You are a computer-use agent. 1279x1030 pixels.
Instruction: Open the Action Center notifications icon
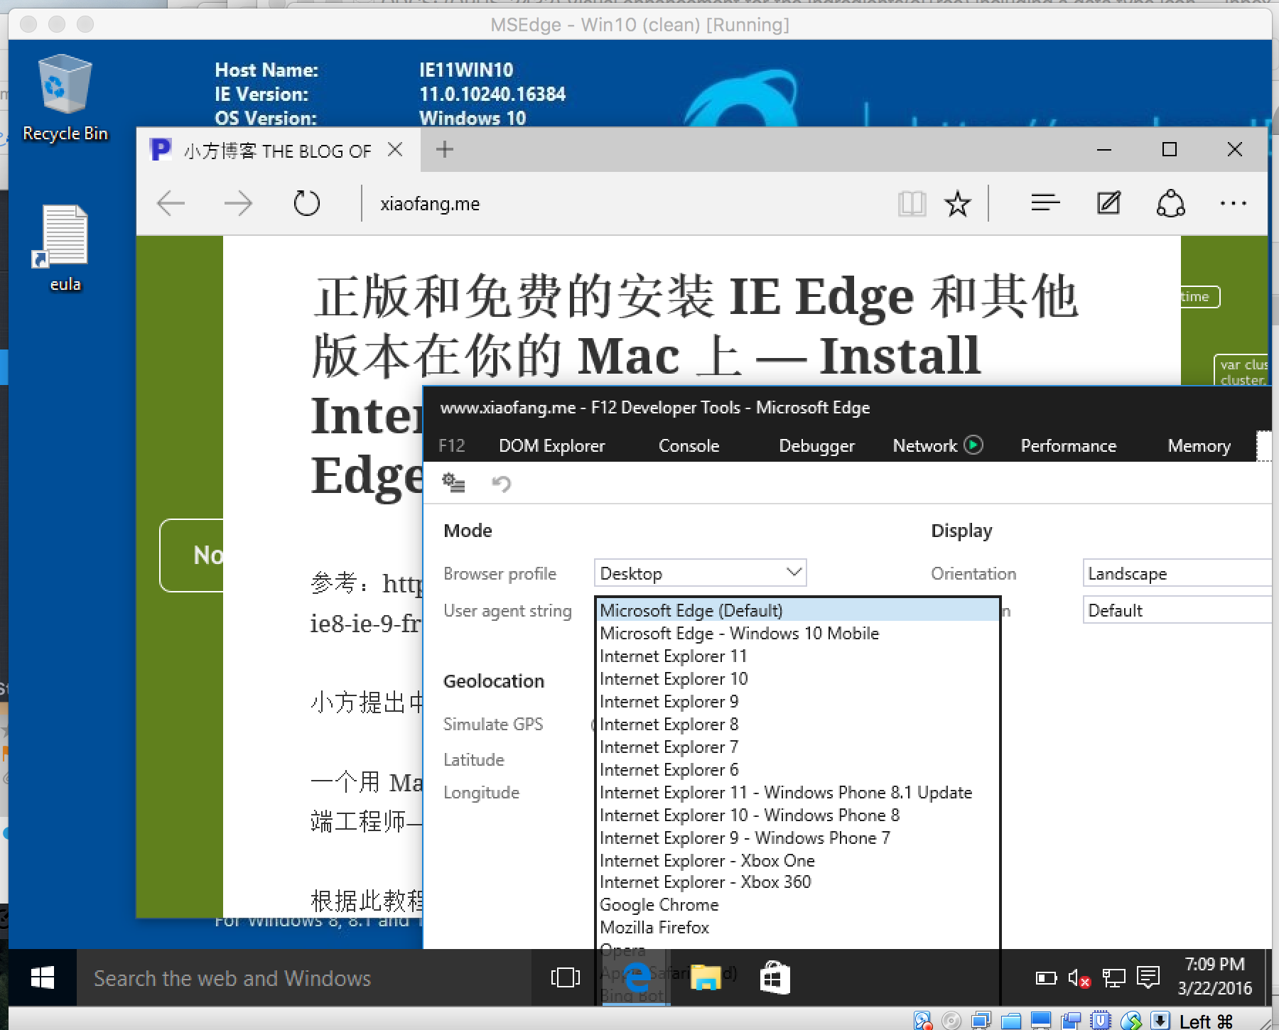click(1148, 977)
